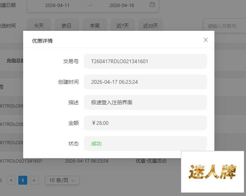246x196 pixels.
Task: Select page 1 in pagination
Action: [x=23, y=180]
